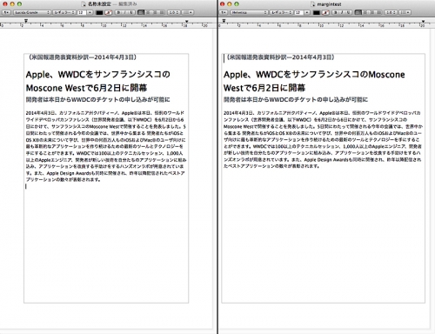Viewport: 435px width, 334px height.
Task: Toggle underline in the left window
Action: [131, 12]
